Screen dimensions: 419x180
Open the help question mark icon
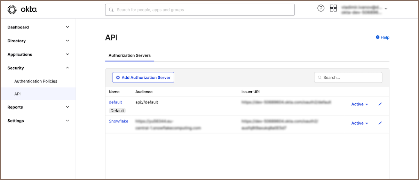tap(321, 8)
